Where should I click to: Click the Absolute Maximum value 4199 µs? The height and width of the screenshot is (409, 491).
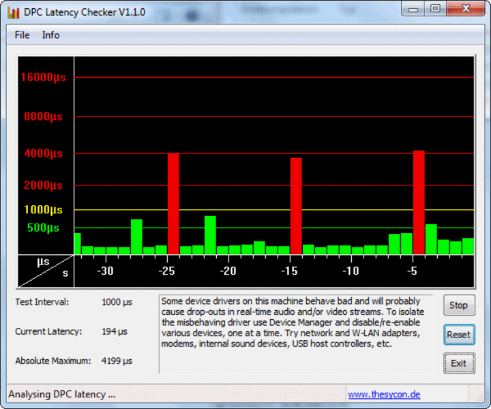[x=117, y=361]
